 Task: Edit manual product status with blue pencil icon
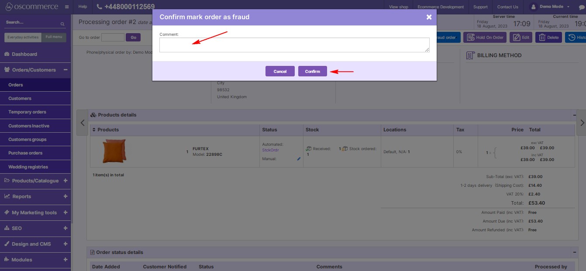298,159
